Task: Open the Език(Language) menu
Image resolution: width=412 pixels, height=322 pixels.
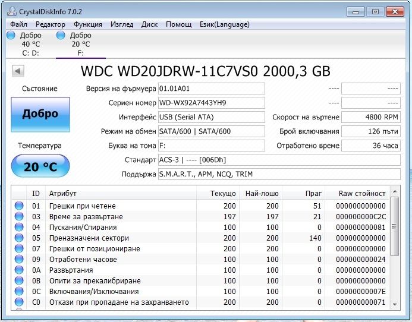Action: pos(224,24)
